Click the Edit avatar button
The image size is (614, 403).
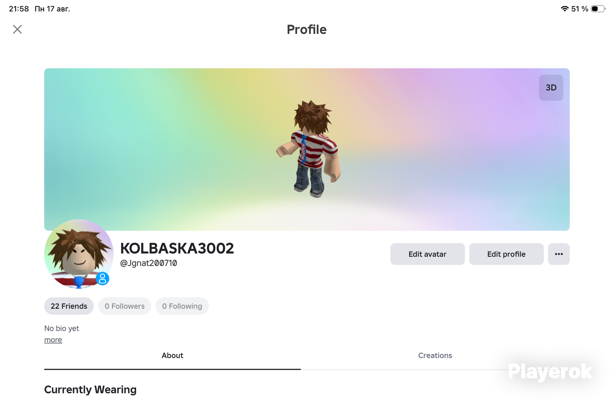pyautogui.click(x=427, y=254)
